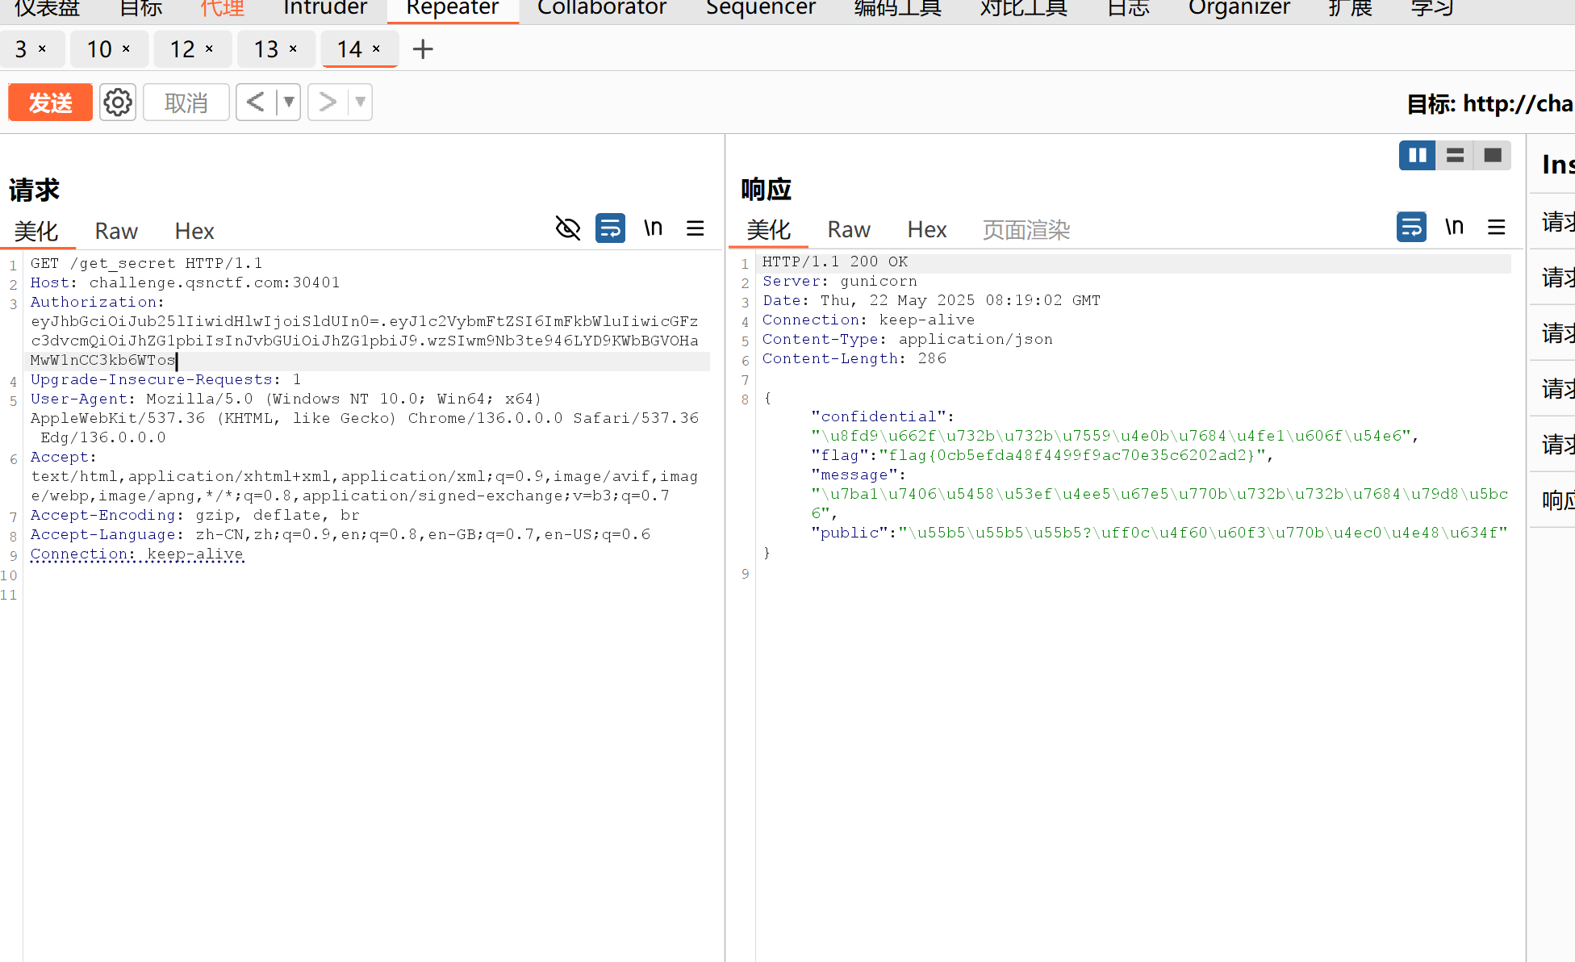
Task: Click the Host header line
Action: pyautogui.click(x=186, y=283)
